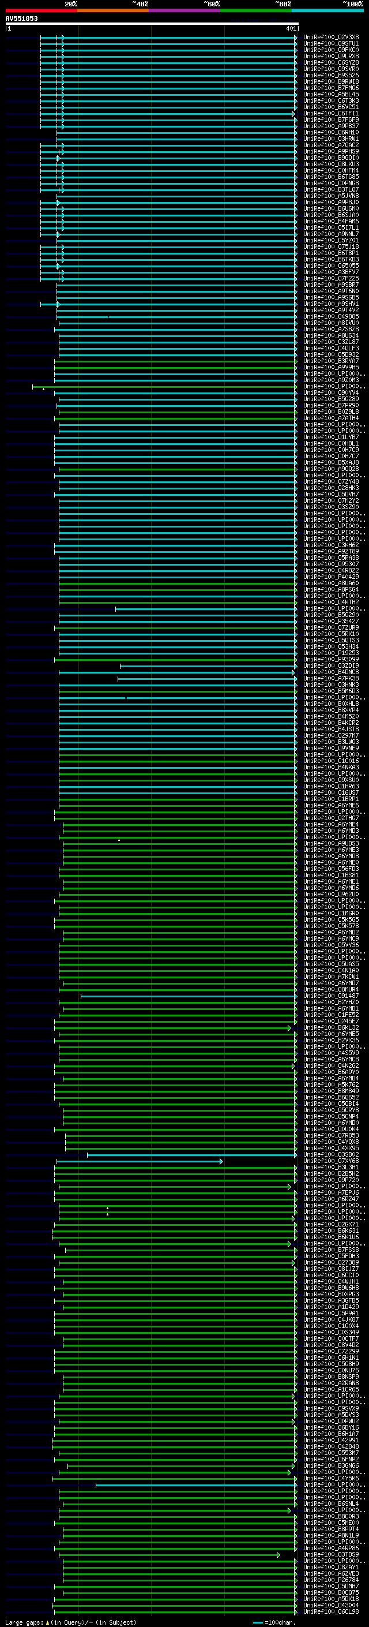Screen dimensions: 369x1627
Task: Select the UniRef100_C6TFI1 label
Action: pos(331,113)
